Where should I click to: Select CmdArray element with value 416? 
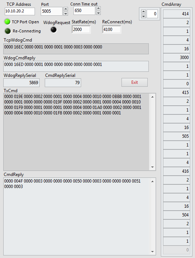pyautogui.click(x=176, y=171)
